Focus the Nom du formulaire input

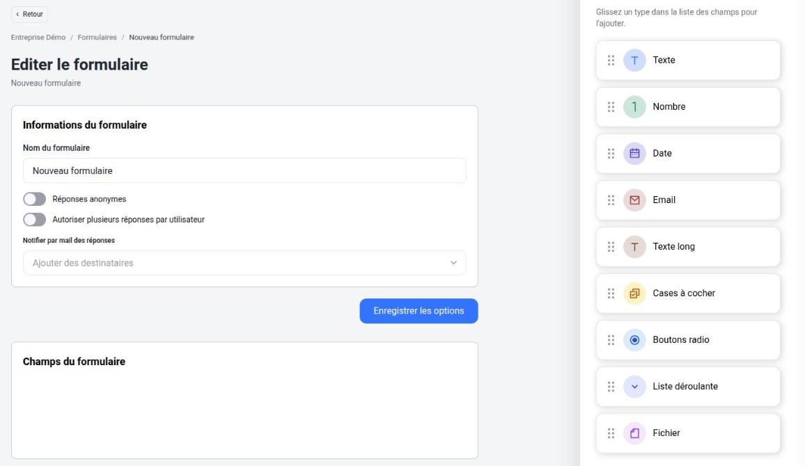(x=244, y=170)
